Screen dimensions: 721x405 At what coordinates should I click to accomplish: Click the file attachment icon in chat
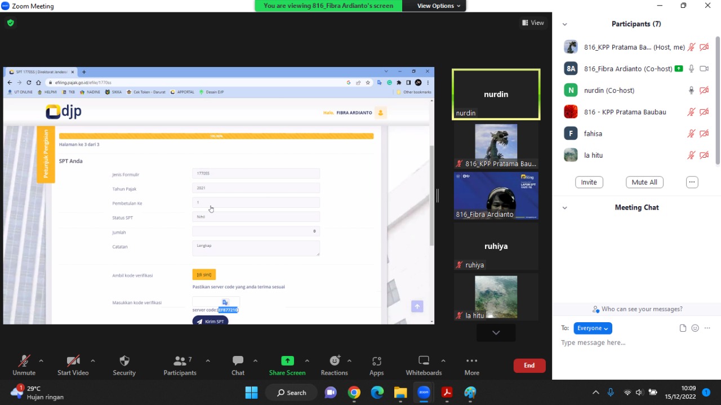click(683, 328)
